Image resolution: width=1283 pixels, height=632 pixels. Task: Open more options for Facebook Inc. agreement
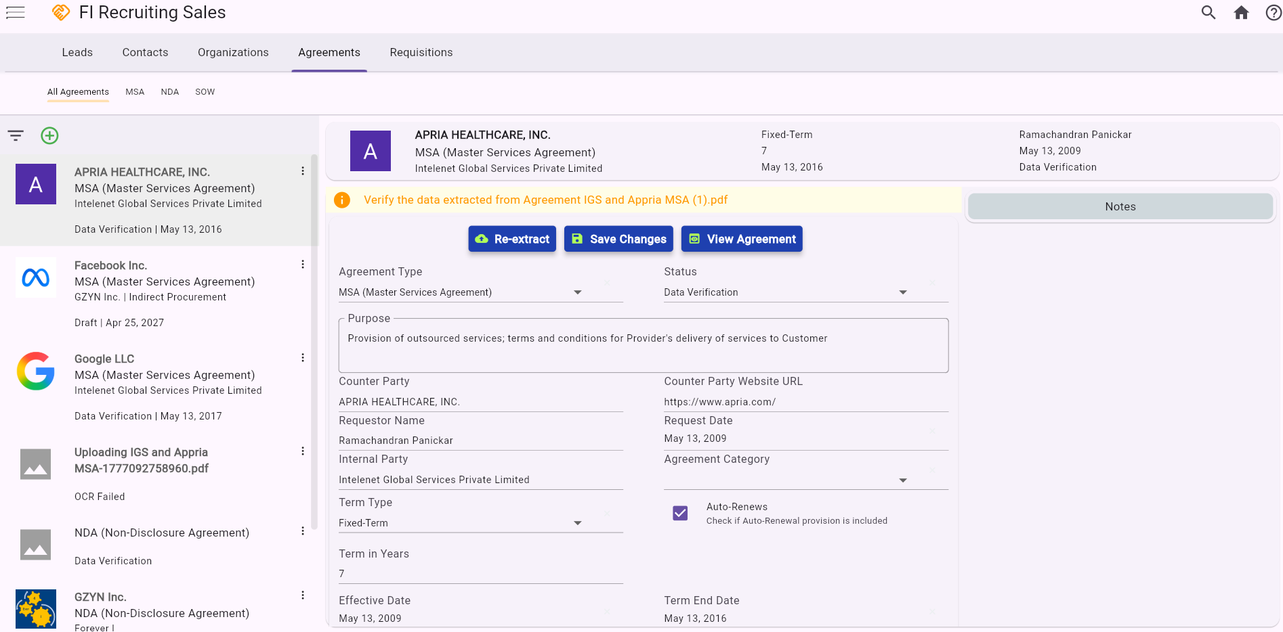(303, 265)
